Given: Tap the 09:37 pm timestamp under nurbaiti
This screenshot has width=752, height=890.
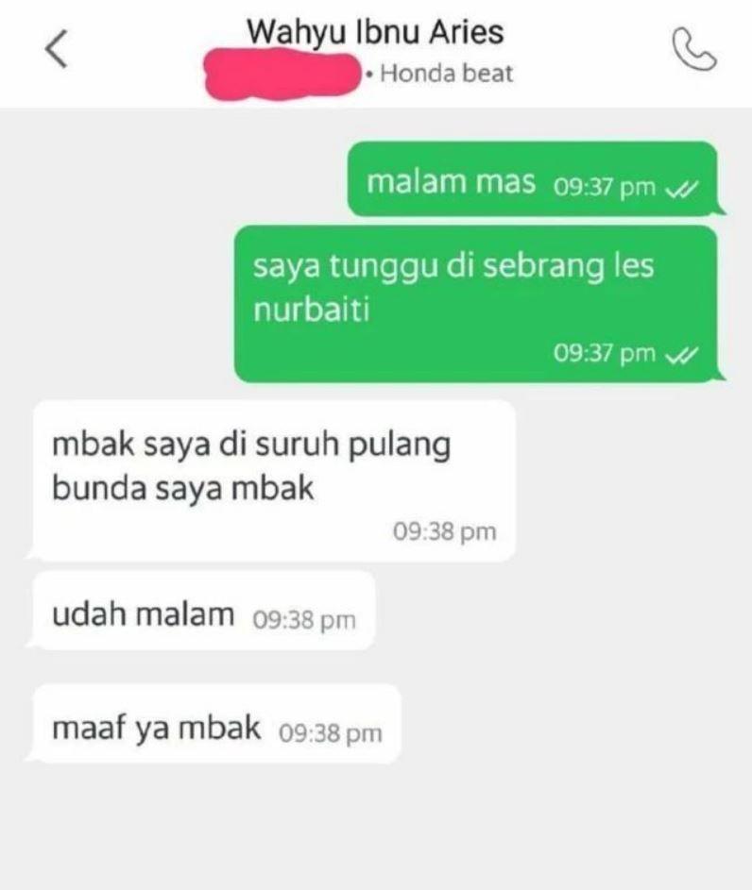Looking at the screenshot, I should (x=605, y=353).
